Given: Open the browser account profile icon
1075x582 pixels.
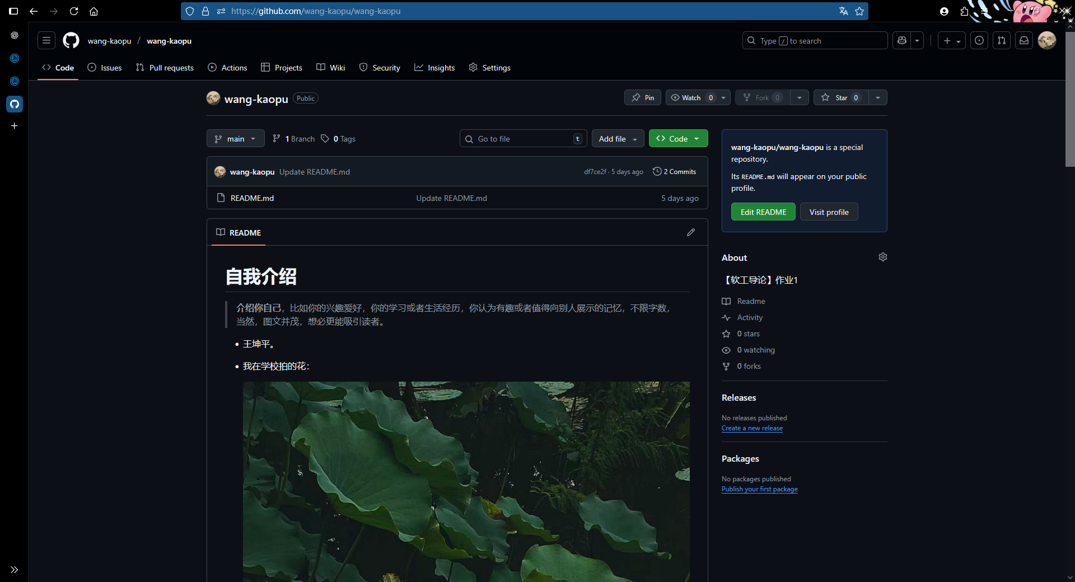Looking at the screenshot, I should click(944, 11).
